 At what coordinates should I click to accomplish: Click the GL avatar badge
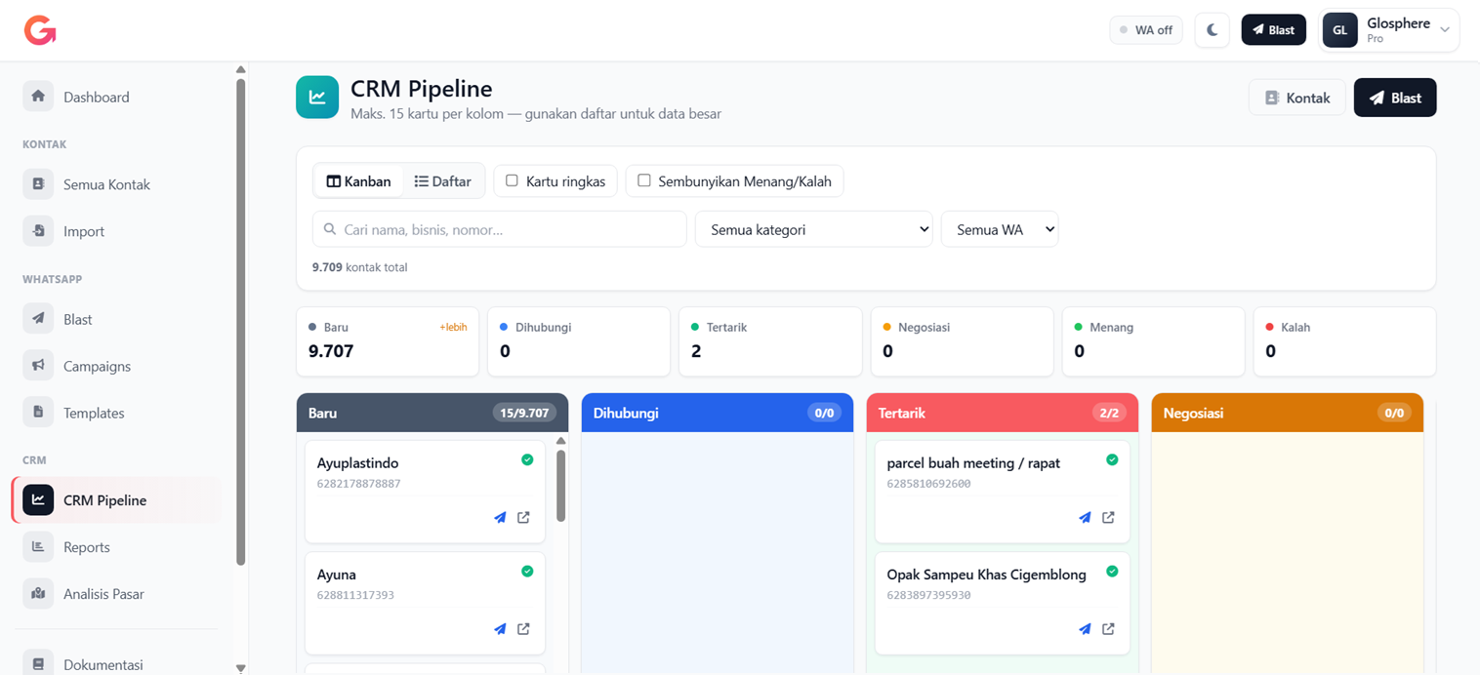[x=1339, y=30]
